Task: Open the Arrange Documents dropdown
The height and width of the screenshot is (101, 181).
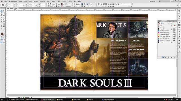Action: tap(79, 1)
